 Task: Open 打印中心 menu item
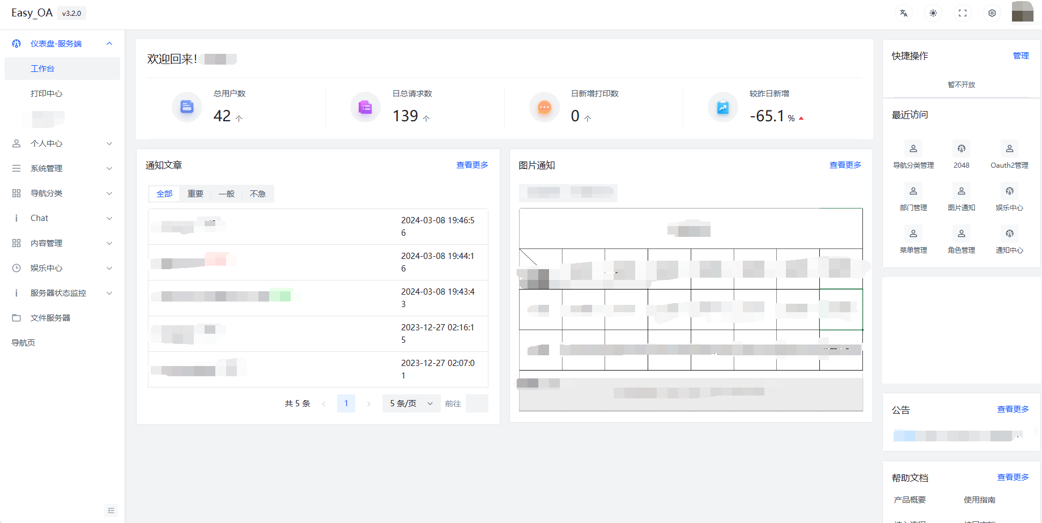point(62,93)
